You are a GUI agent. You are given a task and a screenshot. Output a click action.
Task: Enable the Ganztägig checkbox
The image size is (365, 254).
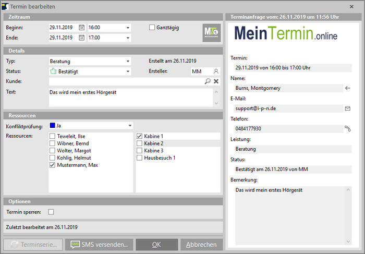[152, 28]
